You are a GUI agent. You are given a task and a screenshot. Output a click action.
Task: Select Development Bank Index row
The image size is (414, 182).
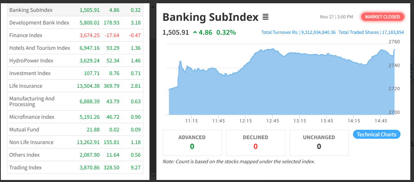(75, 22)
